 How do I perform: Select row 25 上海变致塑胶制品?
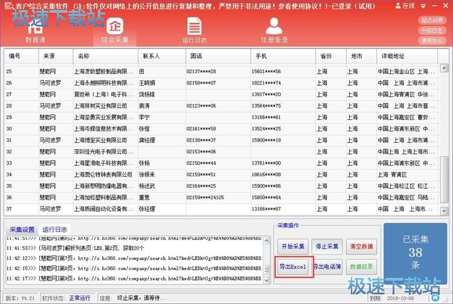click(222, 71)
